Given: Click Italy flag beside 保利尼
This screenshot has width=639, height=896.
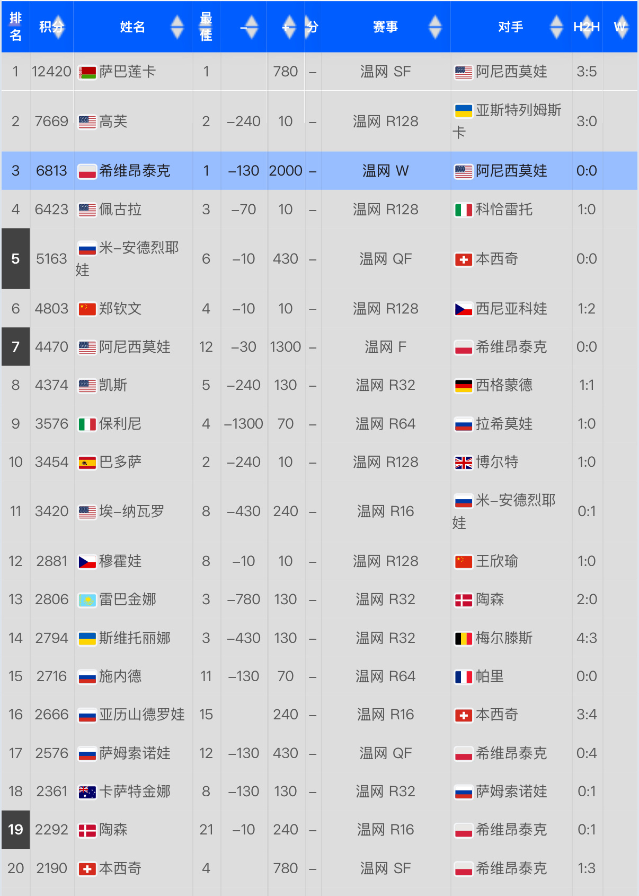Looking at the screenshot, I should 87,424.
